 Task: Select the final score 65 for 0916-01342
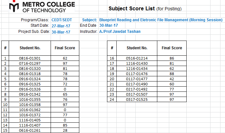tap(65, 94)
